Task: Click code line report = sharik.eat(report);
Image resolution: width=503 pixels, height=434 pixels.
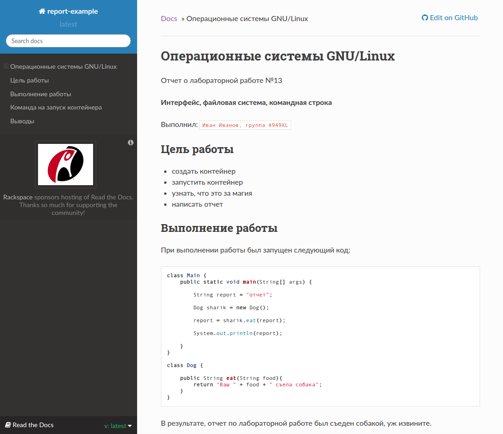Action: pyautogui.click(x=239, y=320)
